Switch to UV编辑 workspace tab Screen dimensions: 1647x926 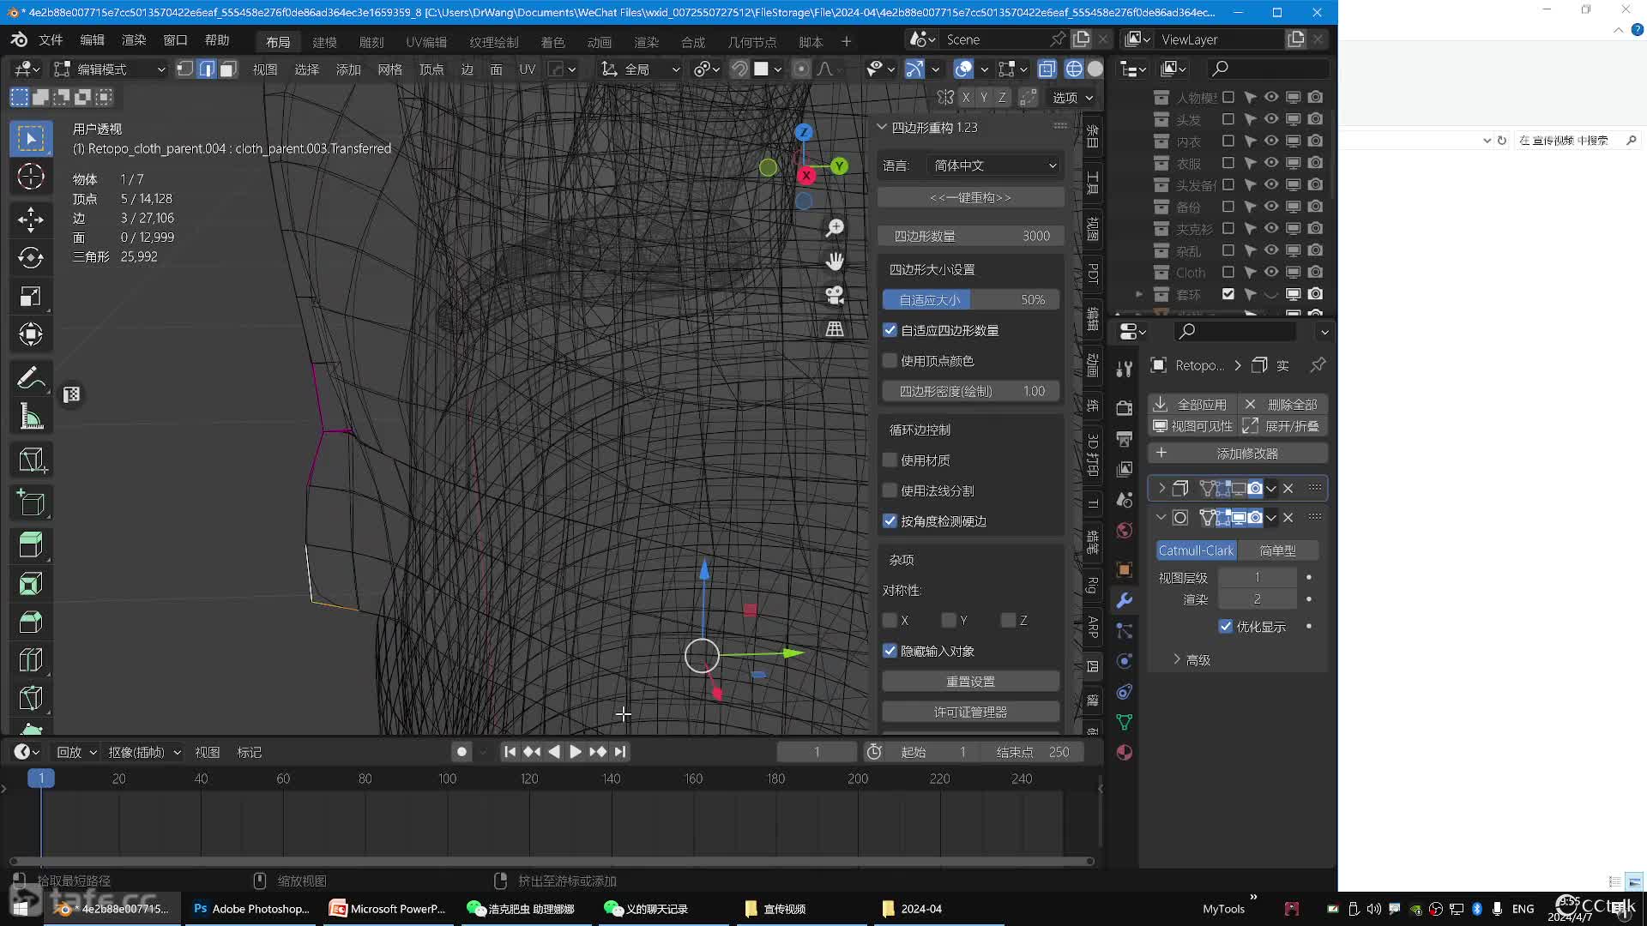click(426, 42)
